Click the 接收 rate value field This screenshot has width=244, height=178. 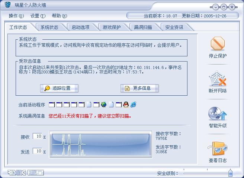click(x=37, y=136)
